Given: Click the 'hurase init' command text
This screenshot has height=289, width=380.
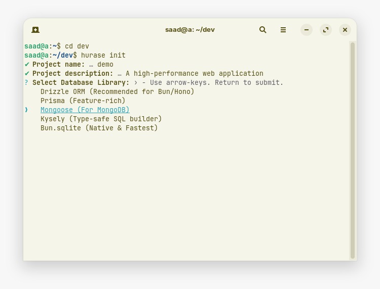Looking at the screenshot, I should (x=103, y=56).
